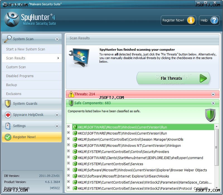The image size is (223, 195).
Task: Expand the HKLM Windows CurrentVersion Run tree node
Action: click(69, 126)
